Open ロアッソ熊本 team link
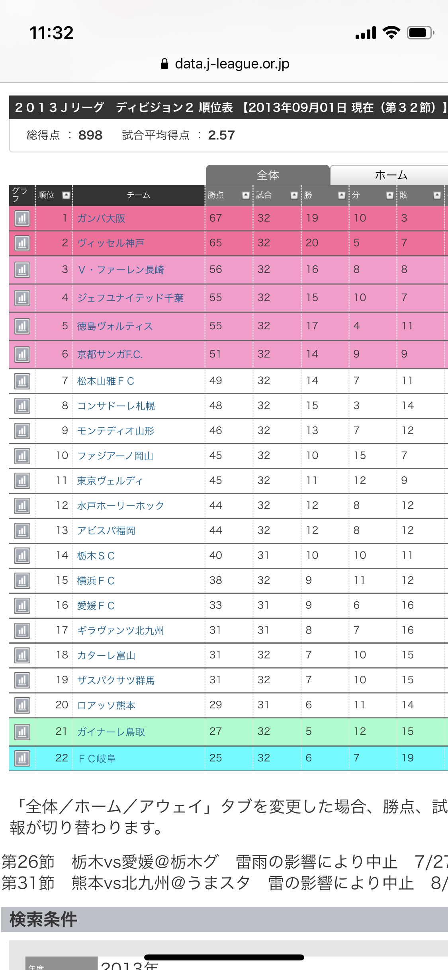The height and width of the screenshot is (970, 448). pyautogui.click(x=106, y=705)
